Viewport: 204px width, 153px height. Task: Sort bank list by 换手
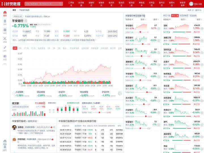156,20
